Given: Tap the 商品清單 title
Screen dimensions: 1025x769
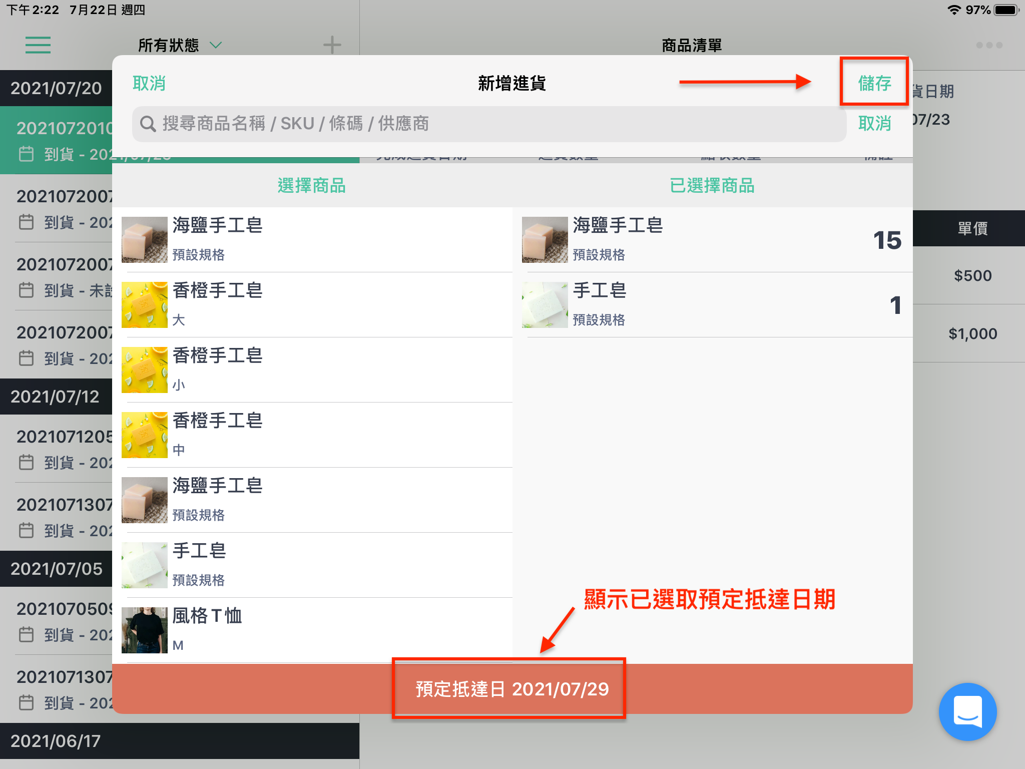Looking at the screenshot, I should point(692,46).
